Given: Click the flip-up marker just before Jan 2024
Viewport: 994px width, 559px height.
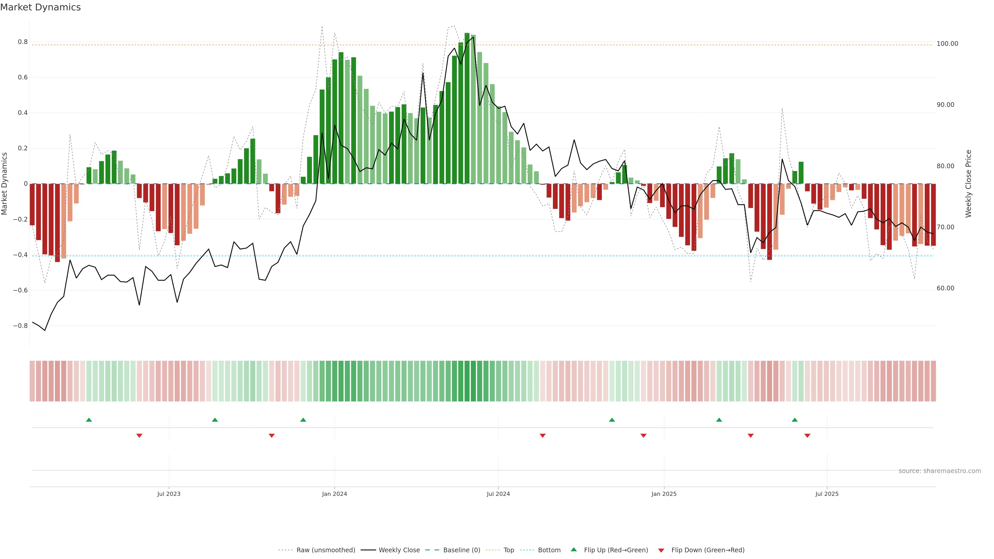Looking at the screenshot, I should pos(303,420).
